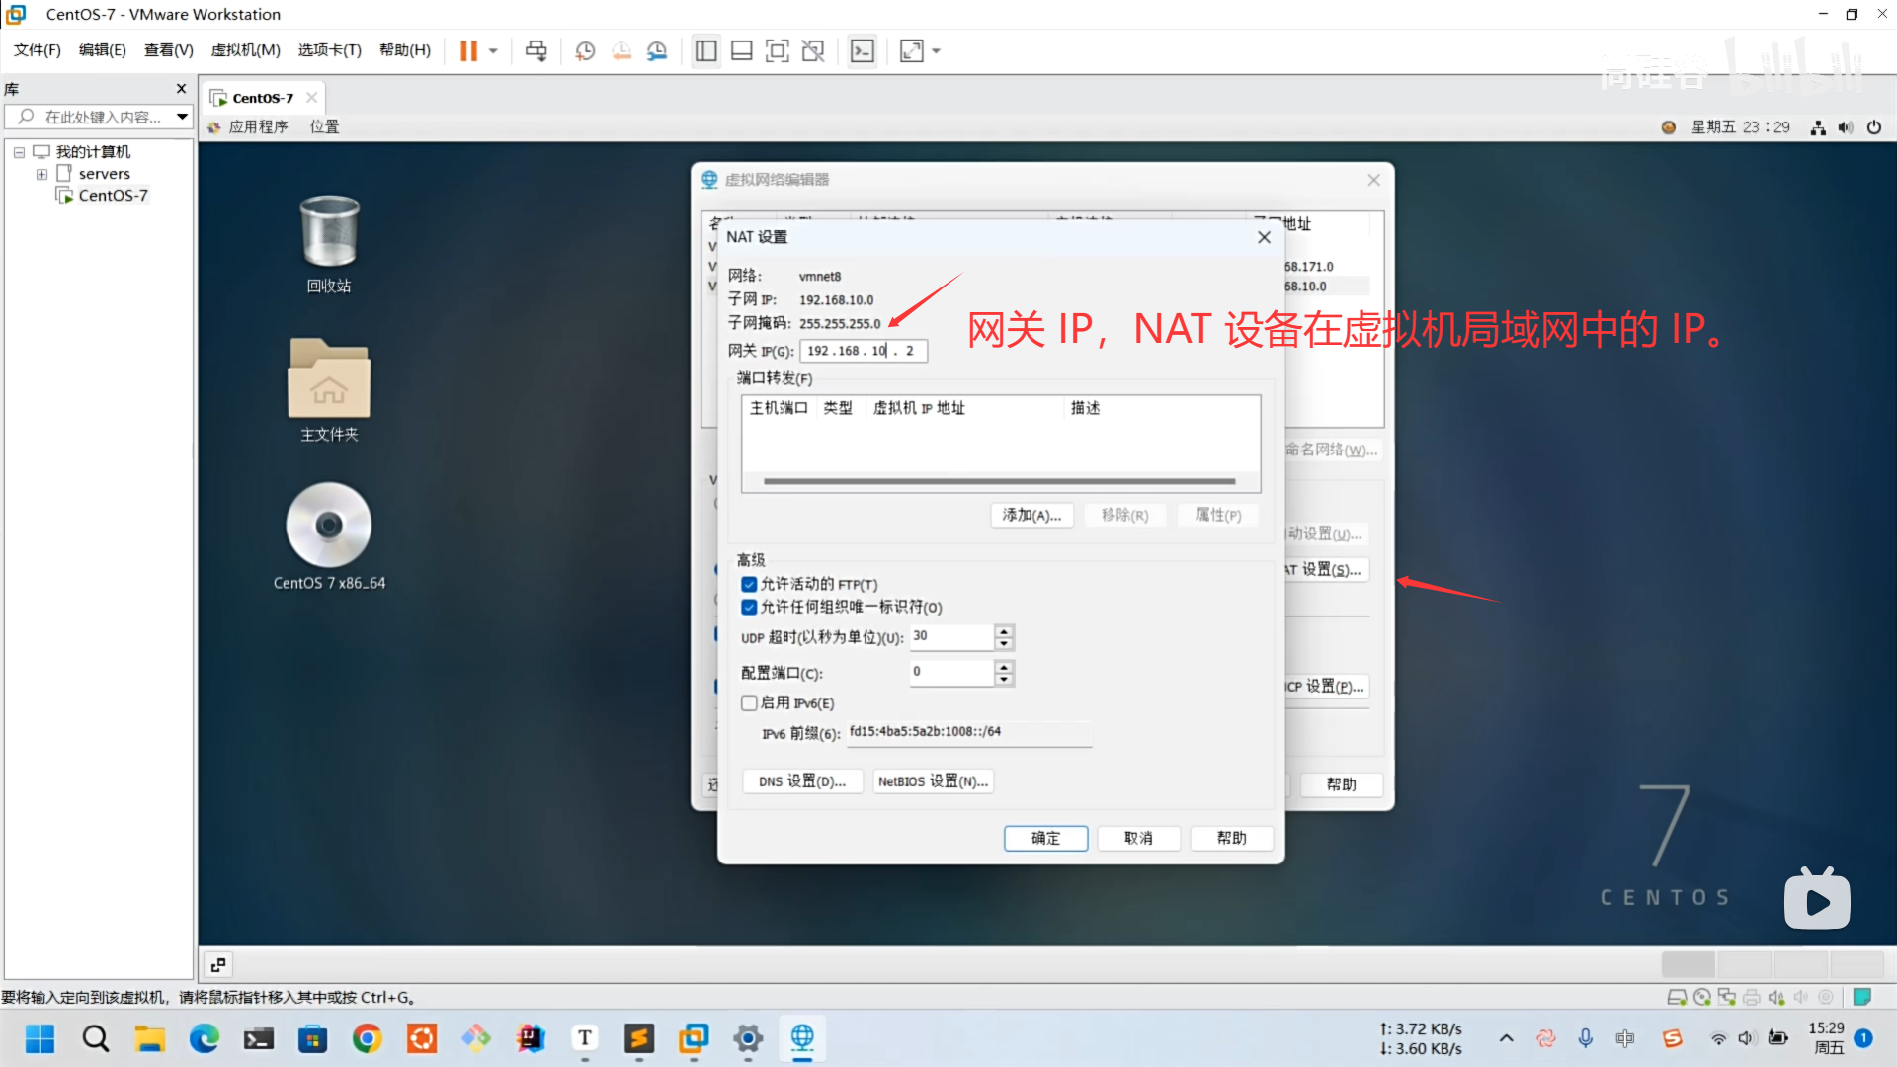
Task: Expand the servers folder in library tree
Action: (x=41, y=174)
